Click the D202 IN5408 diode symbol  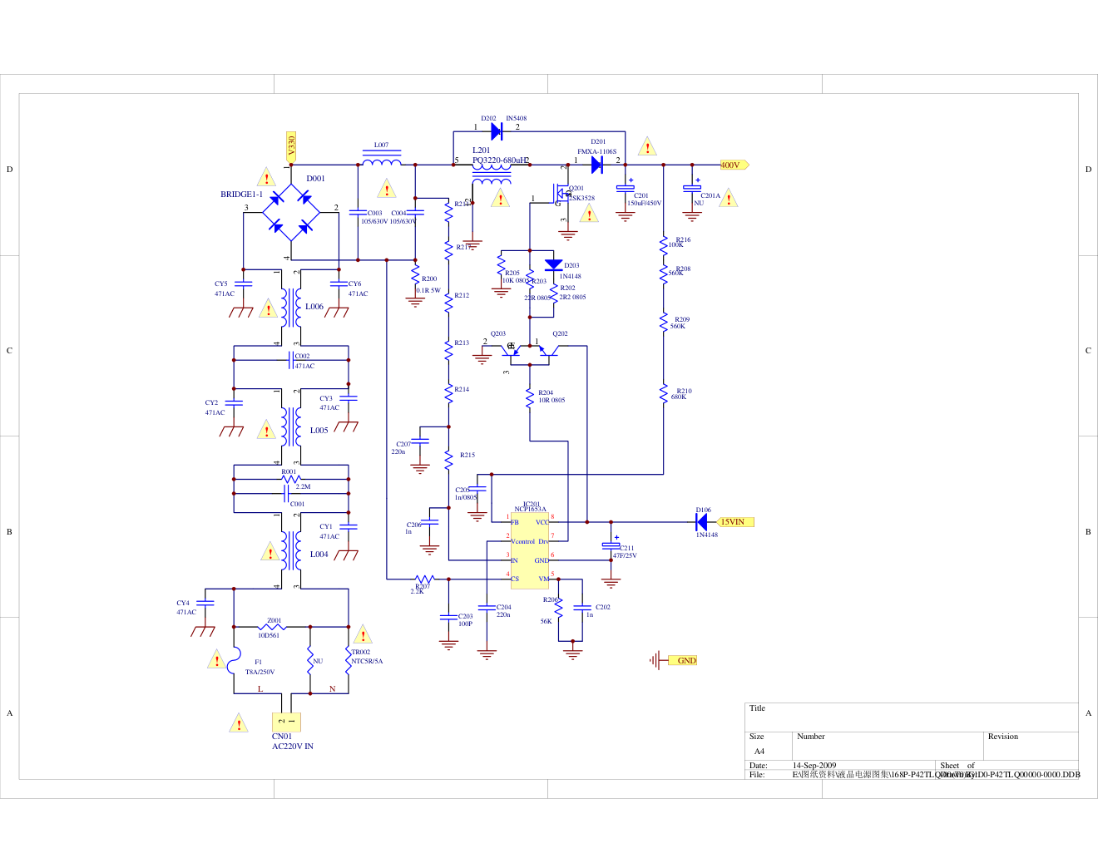coord(497,131)
